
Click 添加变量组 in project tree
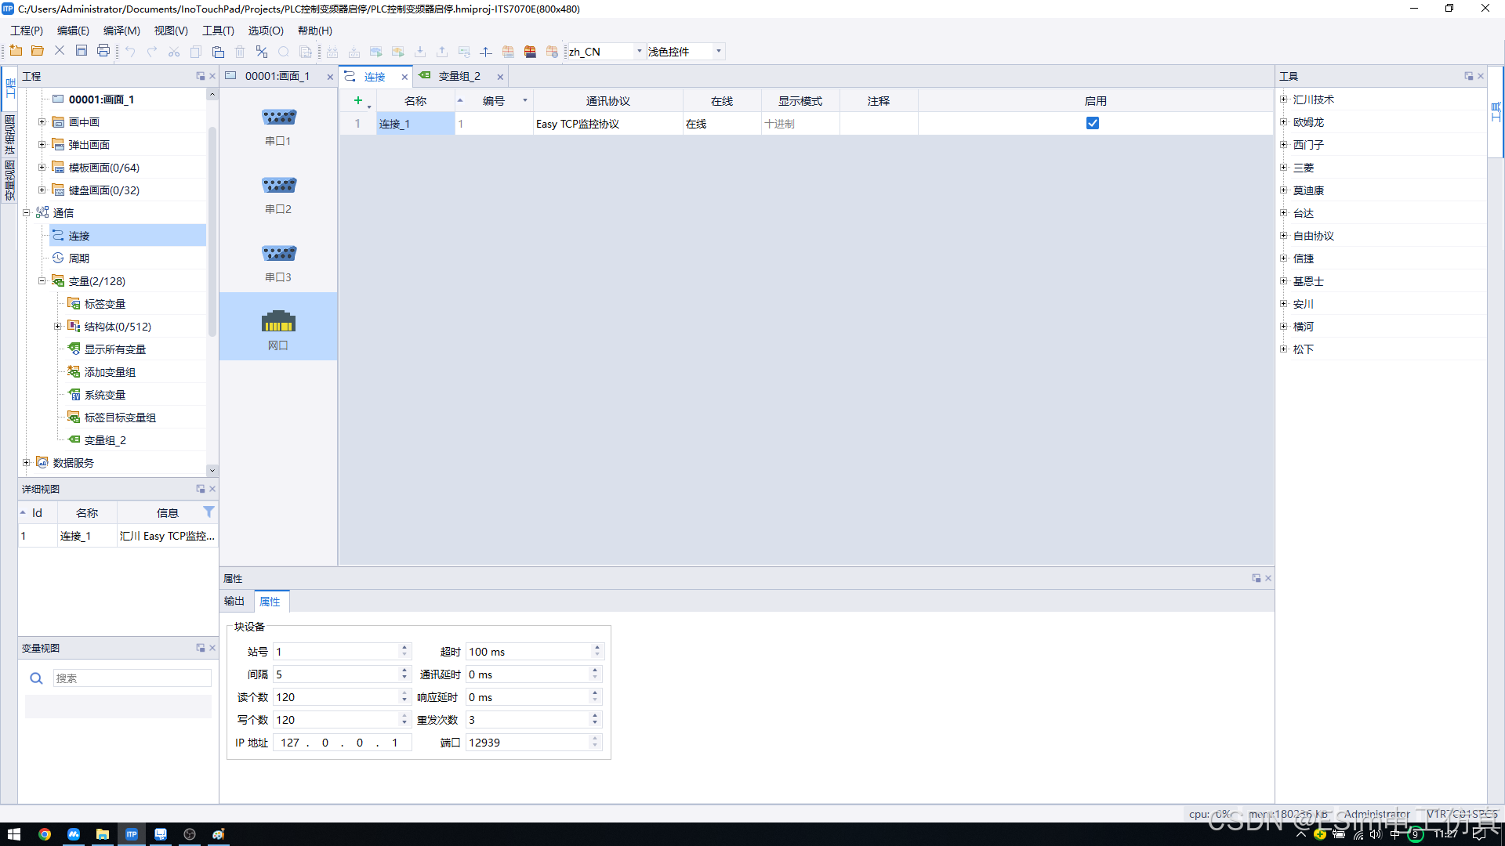point(110,372)
